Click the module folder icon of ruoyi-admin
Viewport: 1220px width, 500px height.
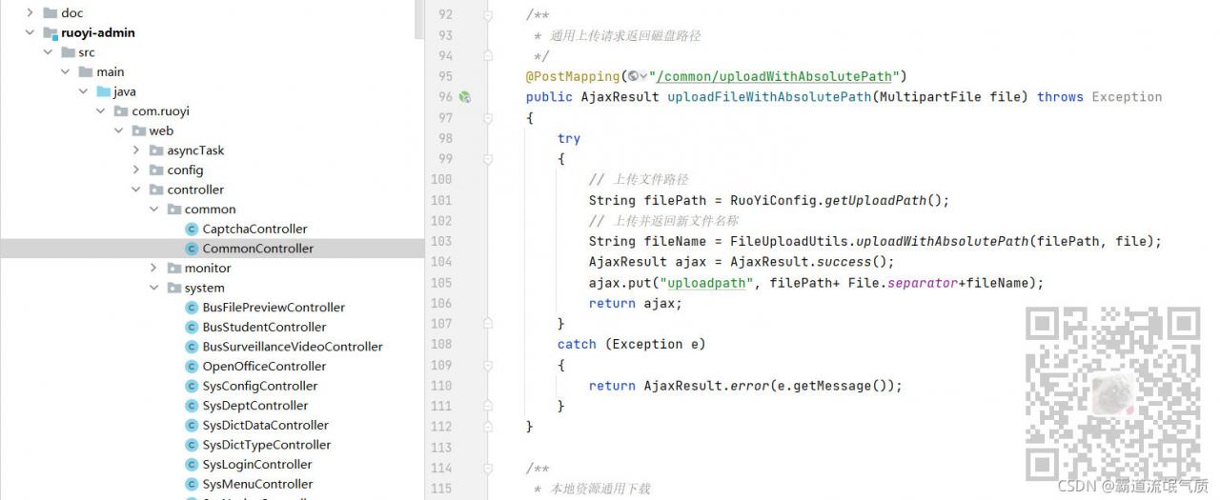[50, 32]
